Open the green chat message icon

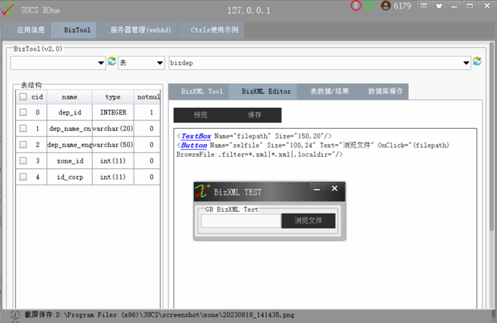coord(369,6)
